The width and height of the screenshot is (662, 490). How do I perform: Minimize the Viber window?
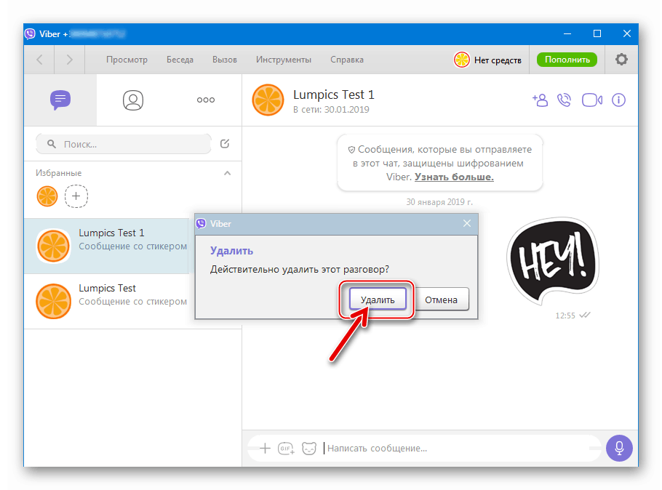(567, 33)
